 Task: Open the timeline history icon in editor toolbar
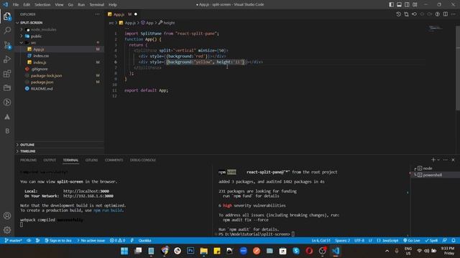pos(398,14)
